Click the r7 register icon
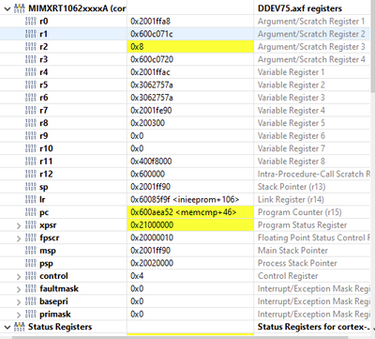375x339 pixels. coord(31,110)
